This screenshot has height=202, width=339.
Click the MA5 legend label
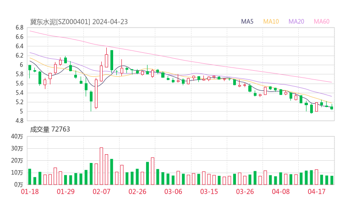[247, 22]
